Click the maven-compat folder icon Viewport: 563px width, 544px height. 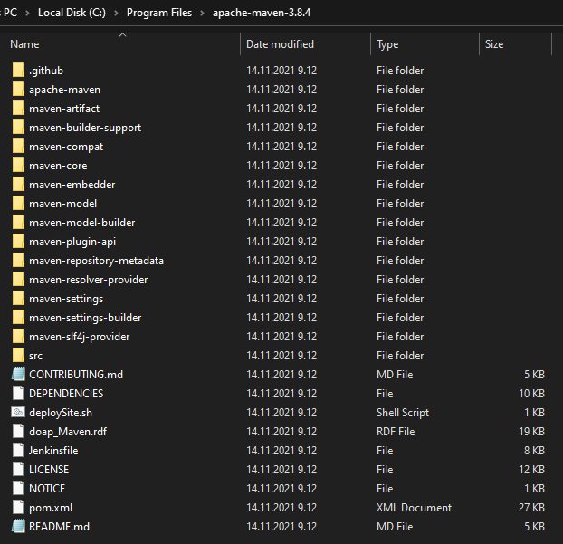click(18, 146)
